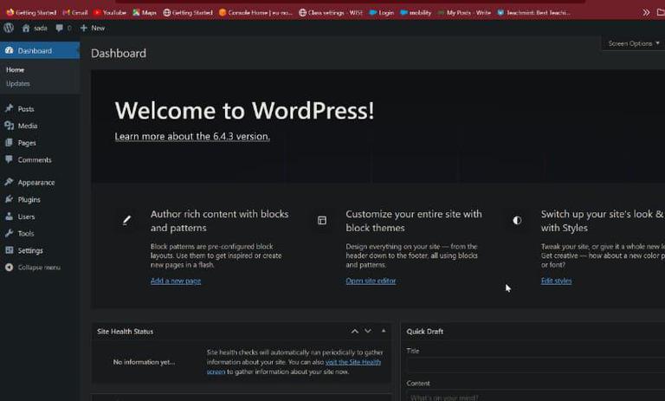Open Dashboard in sidebar
The image size is (665, 401).
point(40,50)
